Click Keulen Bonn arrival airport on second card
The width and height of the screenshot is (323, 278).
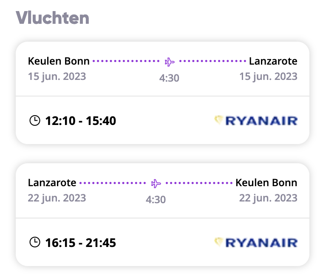266,183
